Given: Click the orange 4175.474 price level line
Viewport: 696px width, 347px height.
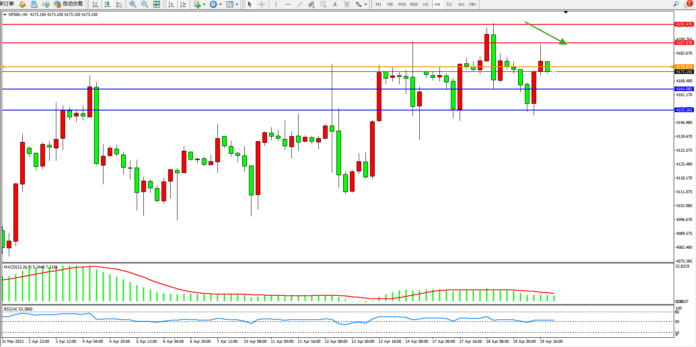Looking at the screenshot, I should pos(336,67).
